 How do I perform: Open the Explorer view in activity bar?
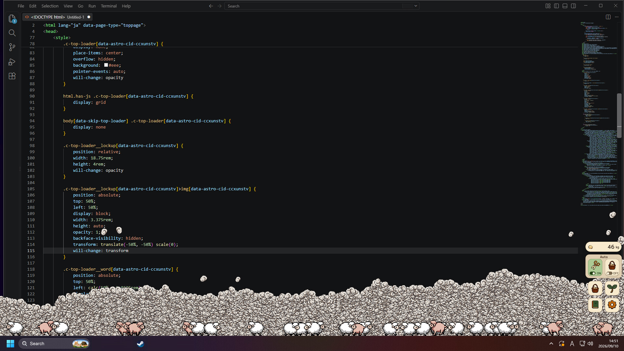(12, 19)
